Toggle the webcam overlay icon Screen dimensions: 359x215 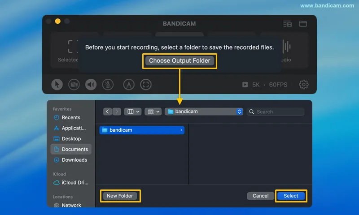[74, 85]
